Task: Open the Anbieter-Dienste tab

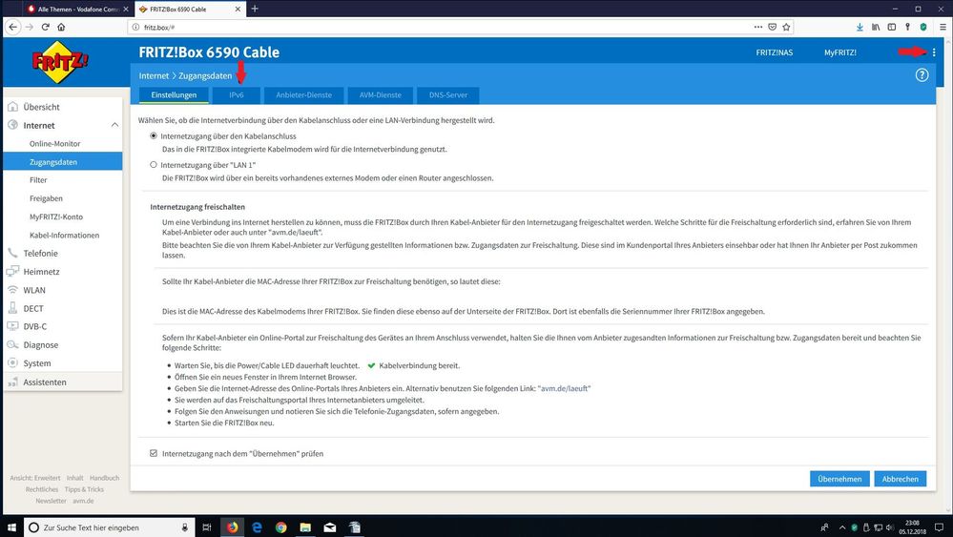Action: coord(304,95)
